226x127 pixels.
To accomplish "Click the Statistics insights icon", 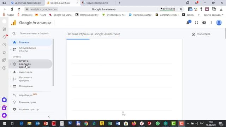I will 194,34.
